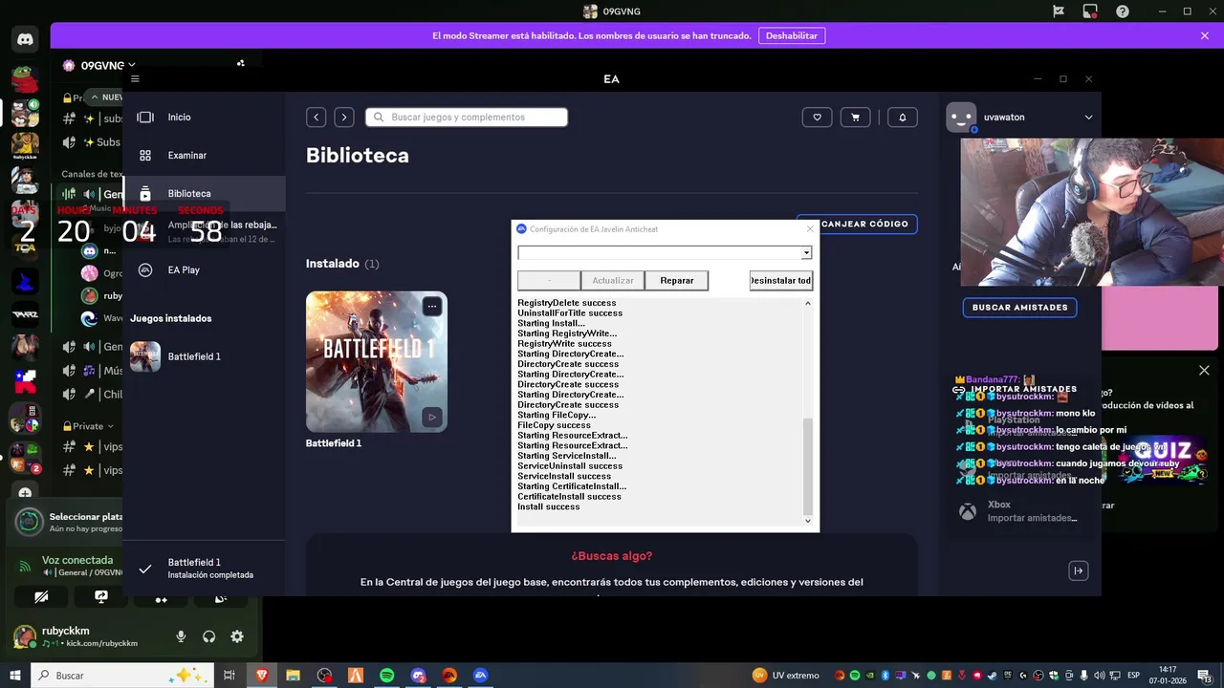Click log scrollbar up arrow

point(808,303)
